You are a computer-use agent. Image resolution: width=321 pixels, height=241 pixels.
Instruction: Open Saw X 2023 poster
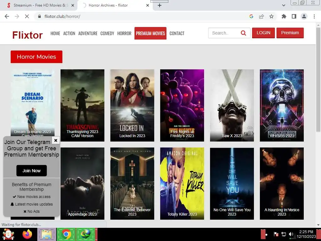coord(232,105)
